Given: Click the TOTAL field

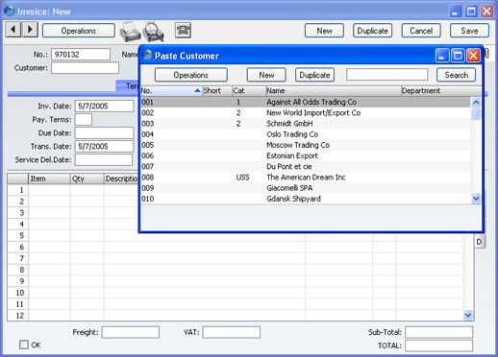Looking at the screenshot, I should 438,345.
